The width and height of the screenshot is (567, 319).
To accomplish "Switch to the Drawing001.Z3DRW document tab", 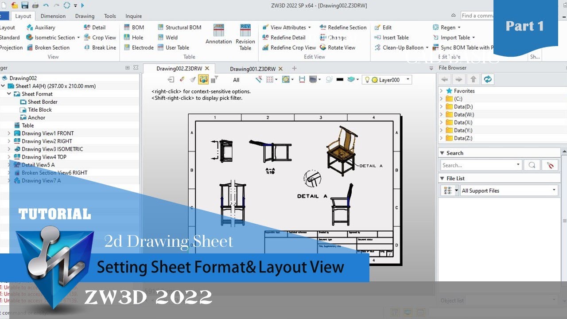I will click(x=252, y=69).
